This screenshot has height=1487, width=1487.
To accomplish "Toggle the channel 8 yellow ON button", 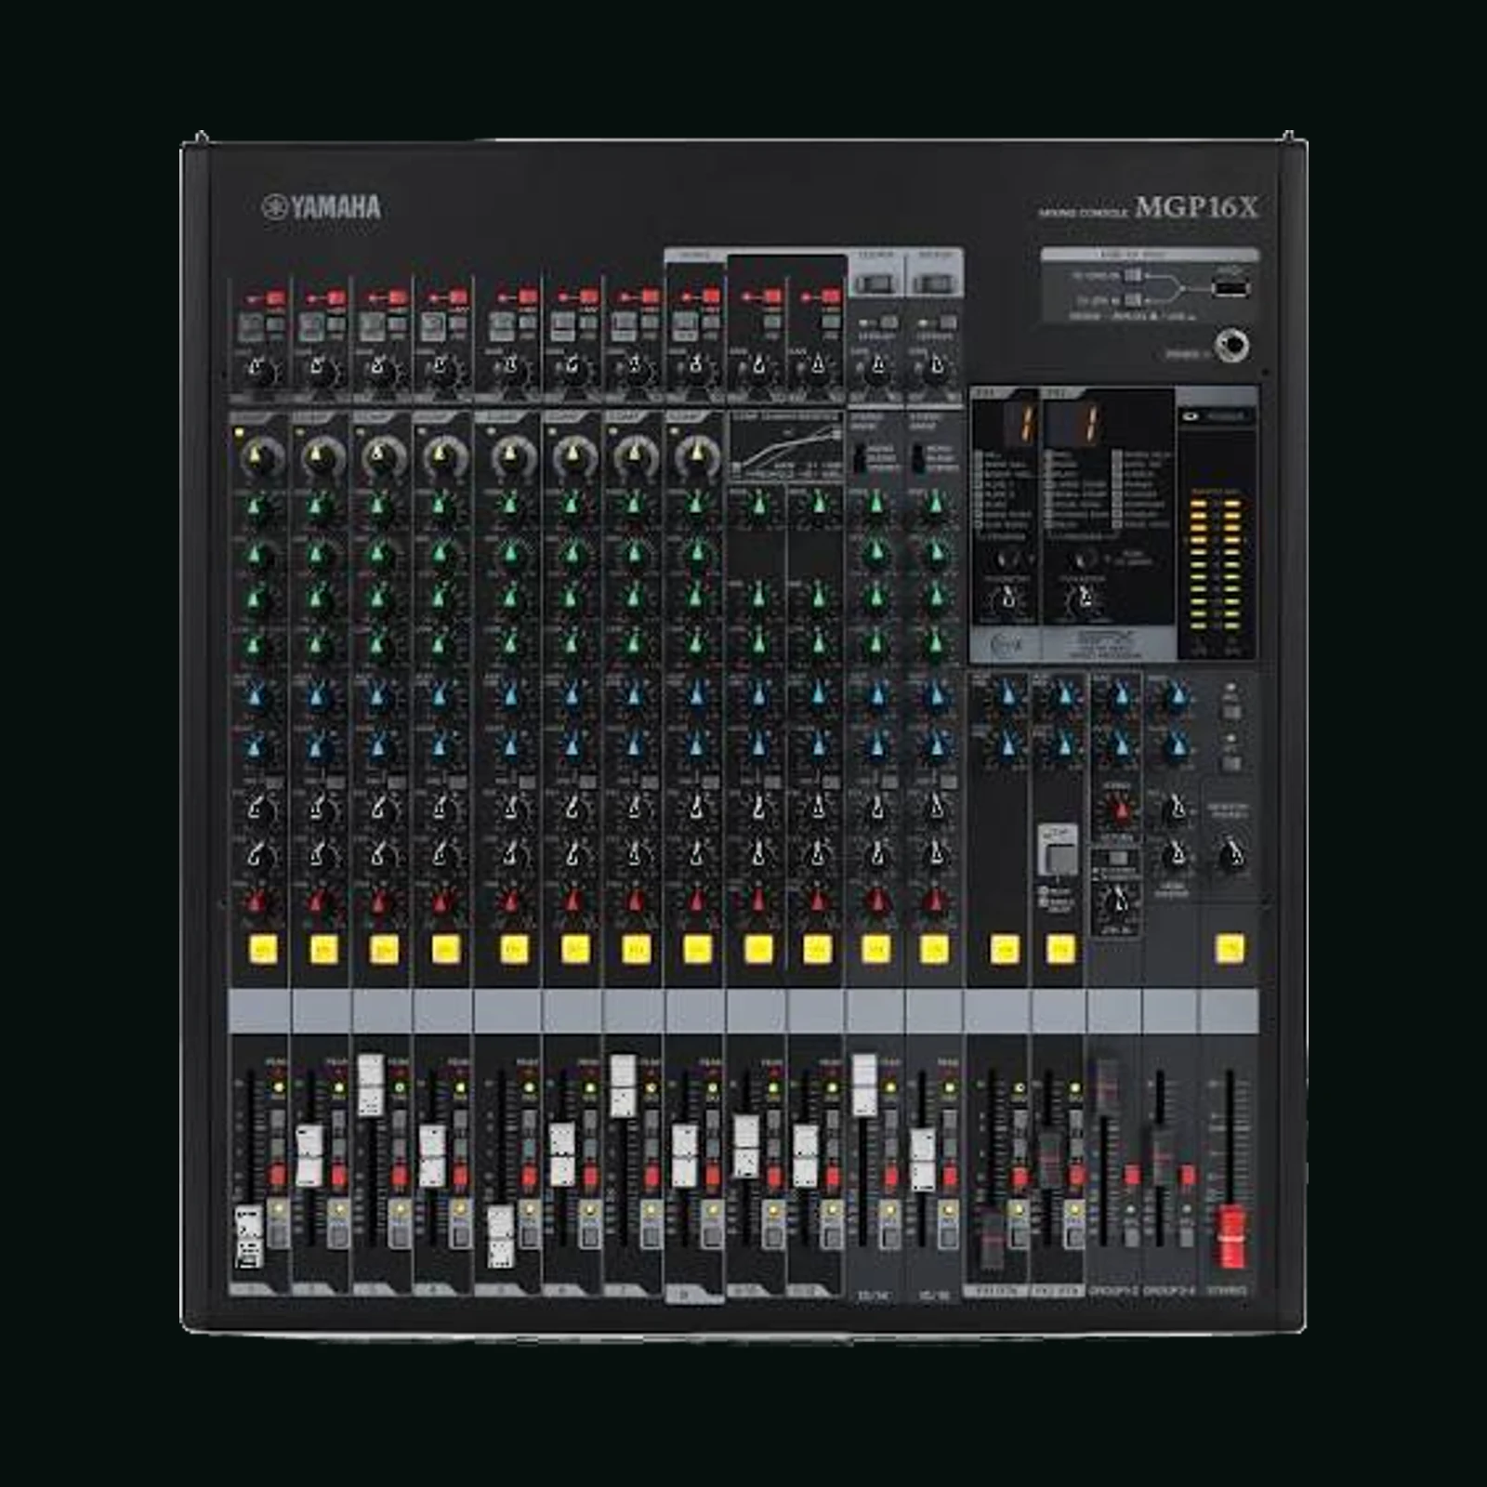I will coord(697,949).
